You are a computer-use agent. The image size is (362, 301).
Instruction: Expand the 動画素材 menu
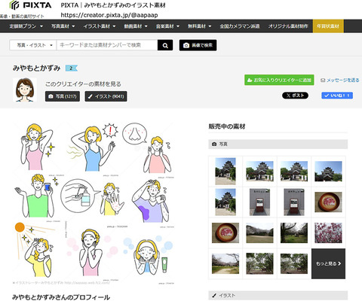tap(136, 26)
